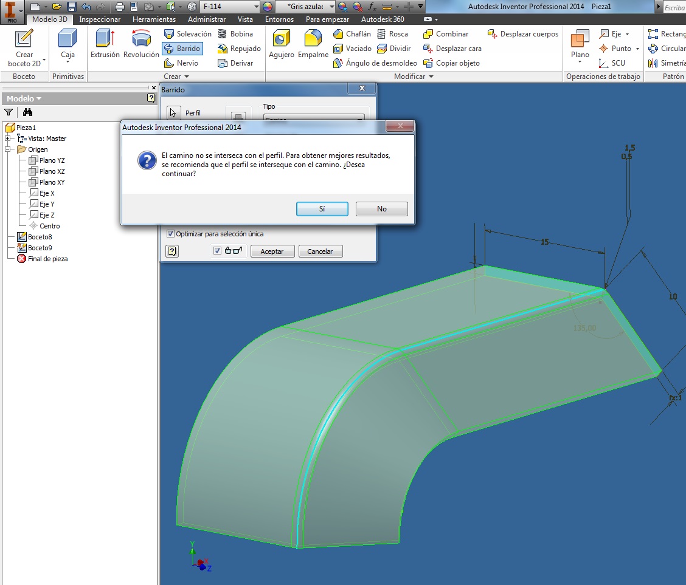Viewport: 686px width, 585px height.
Task: Switch to the Administrar tab
Action: point(207,19)
